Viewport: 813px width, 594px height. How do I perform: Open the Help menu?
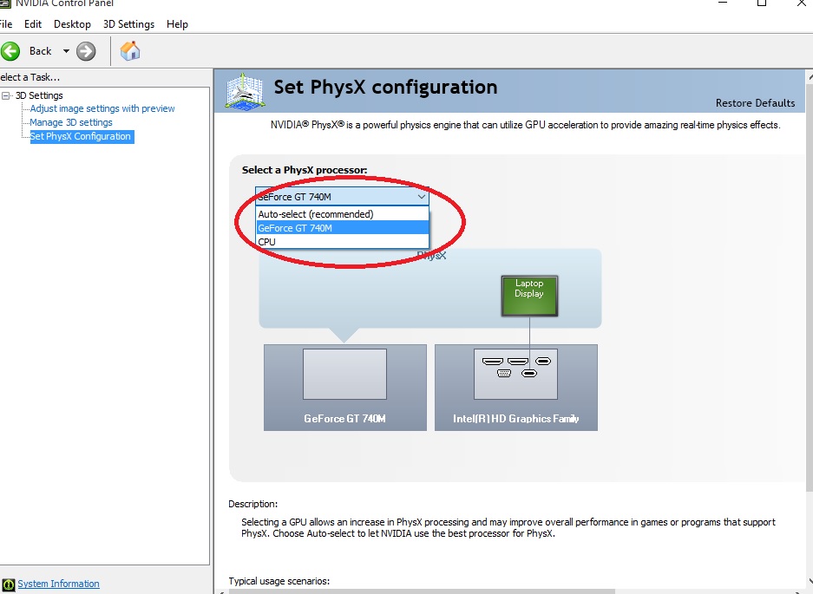(x=177, y=24)
